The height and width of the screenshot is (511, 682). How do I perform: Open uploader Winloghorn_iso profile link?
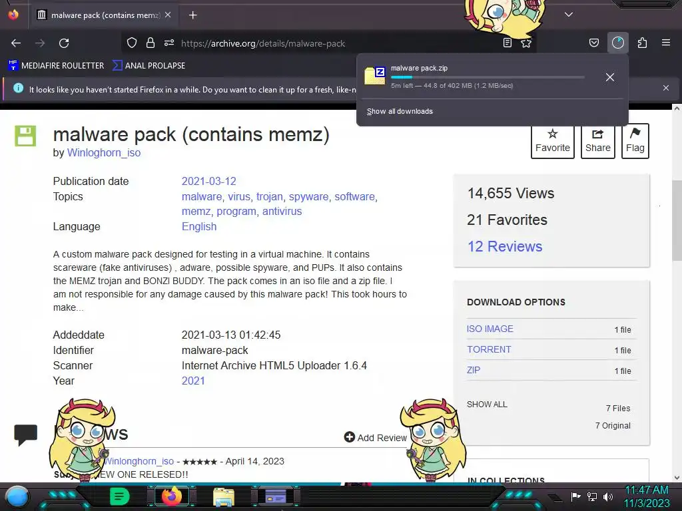coord(103,153)
